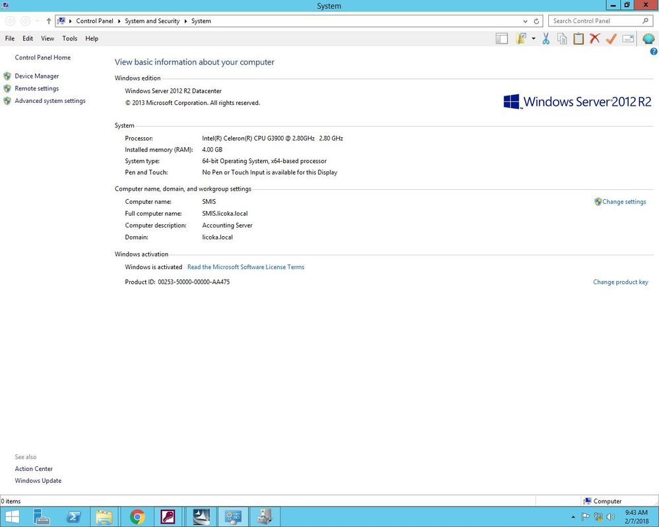Click the Refresh button in address bar

[x=536, y=21]
